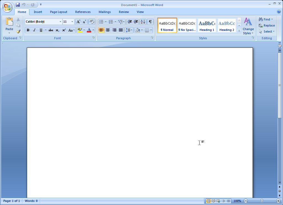Toggle Superscript formatting
This screenshot has width=283, height=205.
[64, 30]
